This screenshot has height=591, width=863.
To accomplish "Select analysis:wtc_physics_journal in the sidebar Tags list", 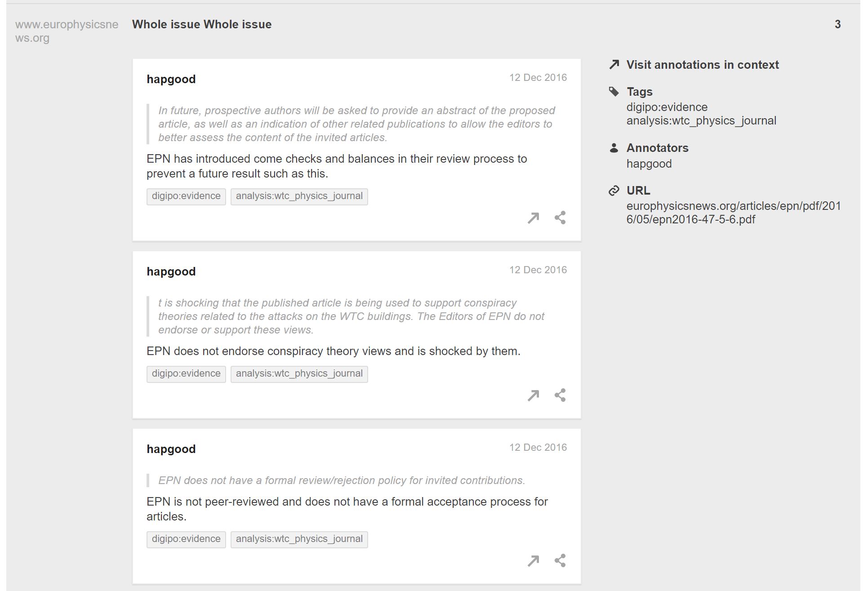I will click(701, 121).
